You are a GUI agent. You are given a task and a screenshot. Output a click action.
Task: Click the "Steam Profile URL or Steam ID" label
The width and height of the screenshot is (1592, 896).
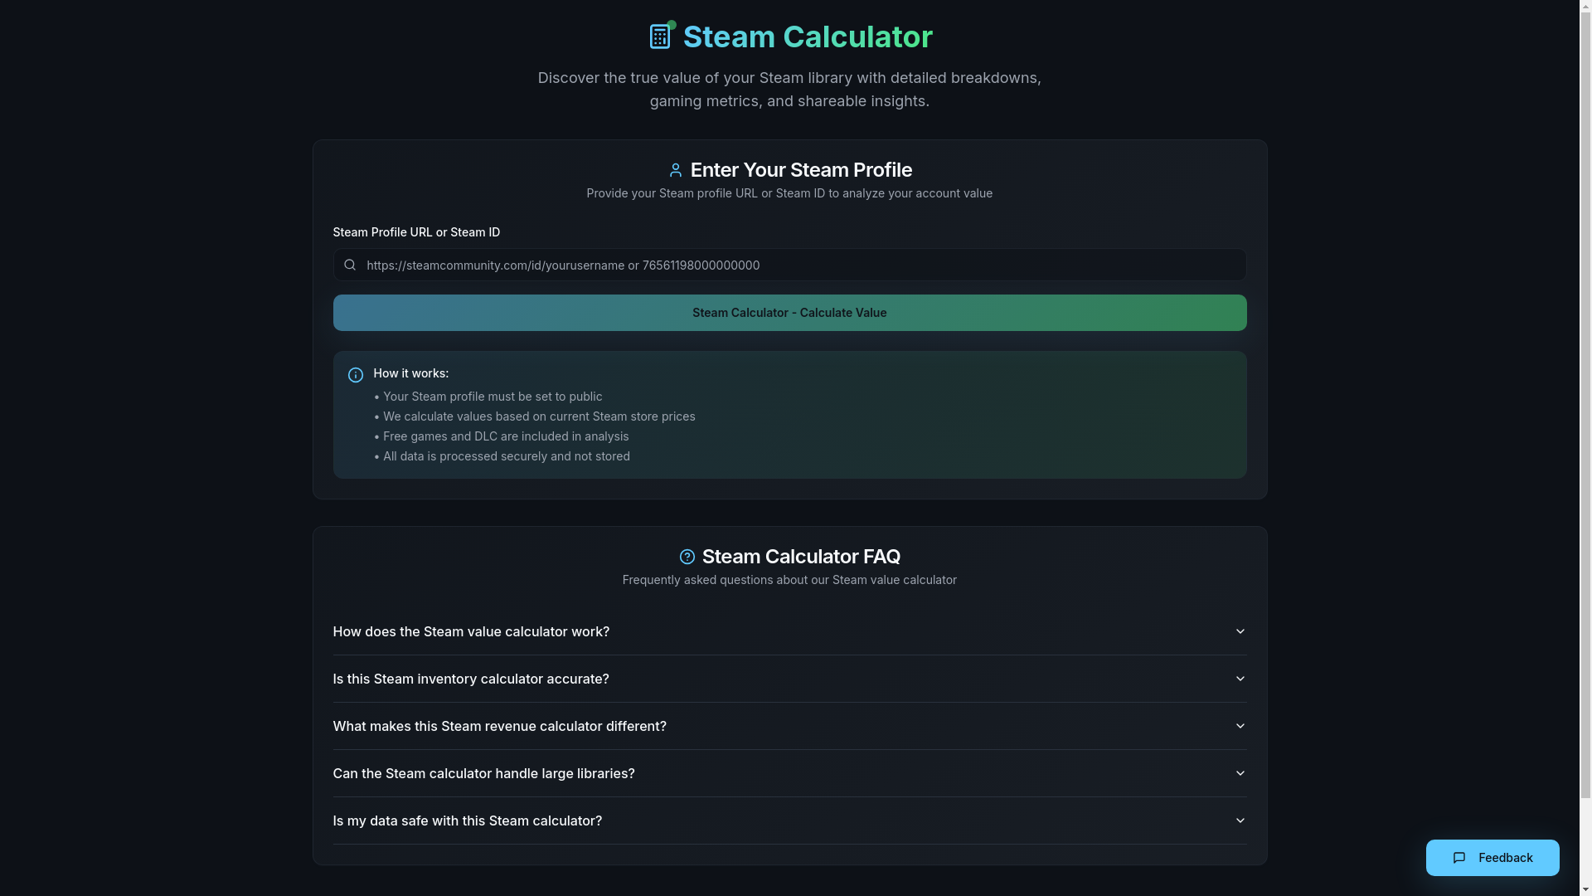point(416,232)
